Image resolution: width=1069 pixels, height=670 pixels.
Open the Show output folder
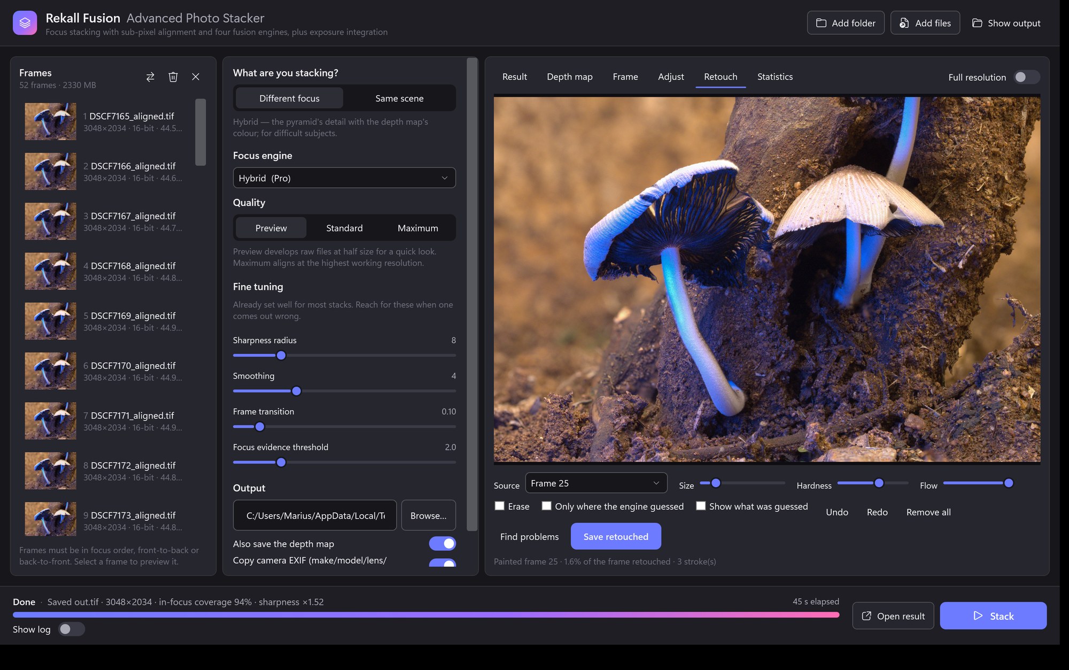(1006, 23)
